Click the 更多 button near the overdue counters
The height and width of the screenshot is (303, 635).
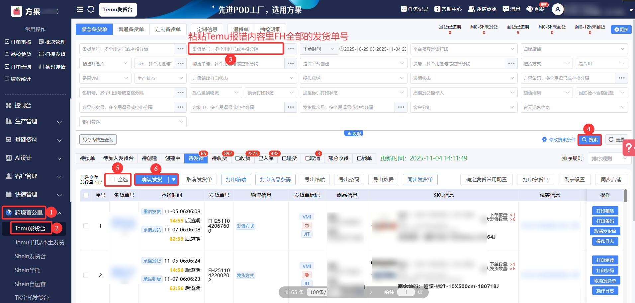[621, 30]
